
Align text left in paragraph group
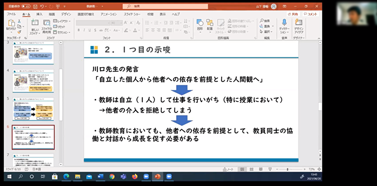coord(147,30)
